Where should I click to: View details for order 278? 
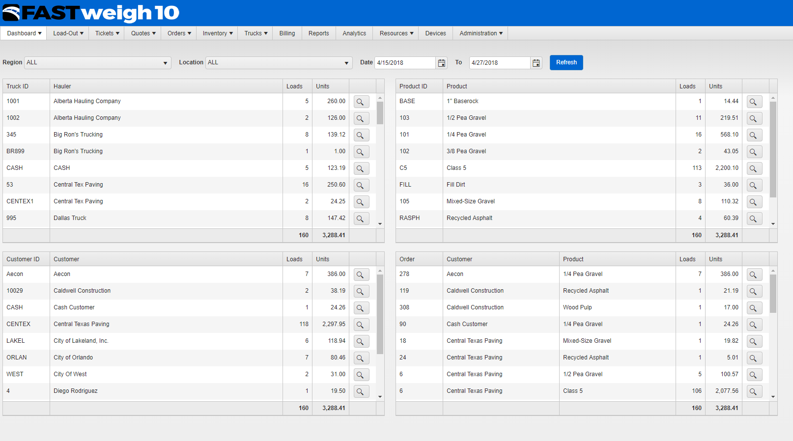tap(754, 275)
